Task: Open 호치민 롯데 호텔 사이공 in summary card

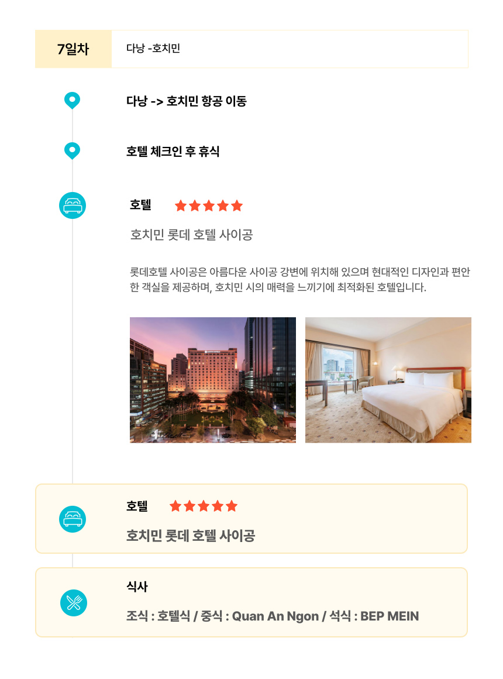Action: pos(191,536)
